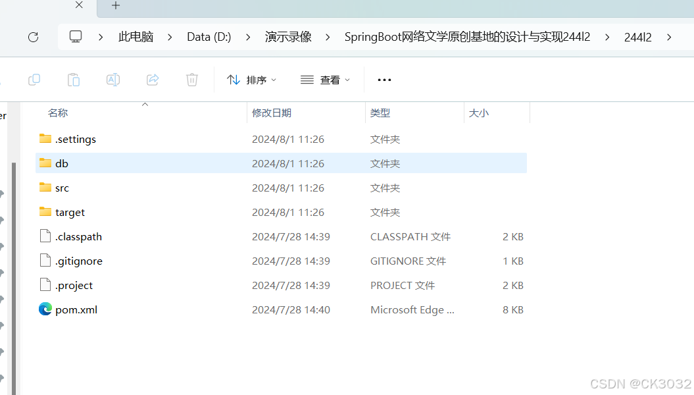
Task: Select the .gitignore file icon
Action: [x=45, y=261]
